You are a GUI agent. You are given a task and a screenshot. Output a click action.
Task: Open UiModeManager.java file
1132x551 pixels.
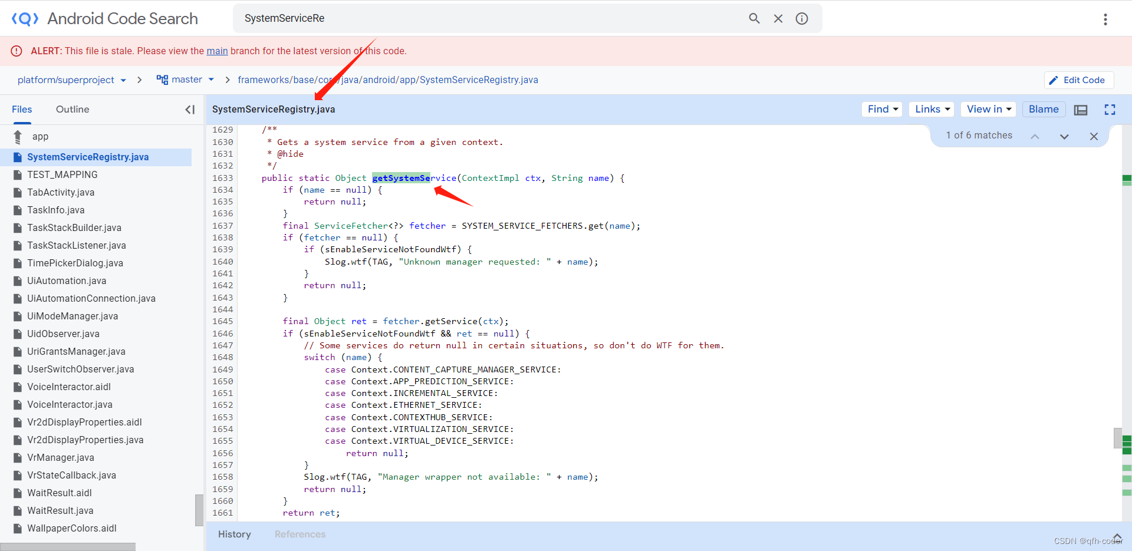click(x=73, y=316)
